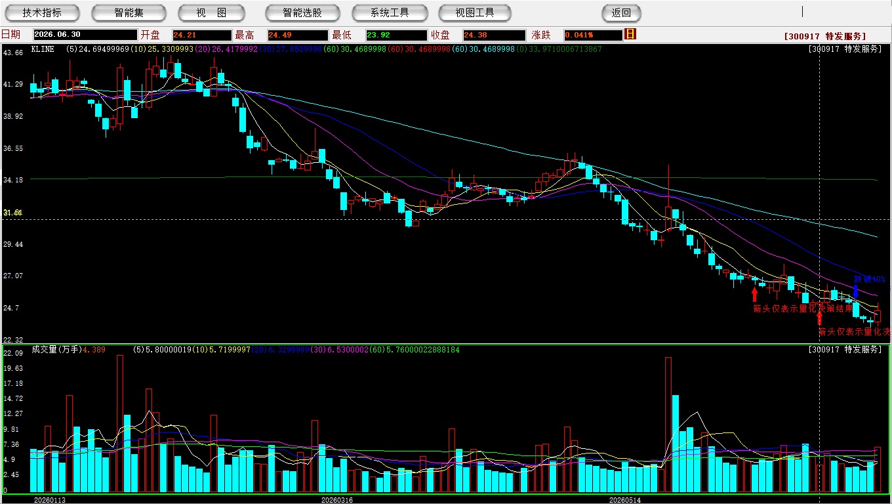Click the [300917 特发服务] label in K-line chart
Screen dimensions: 892x504
point(846,49)
